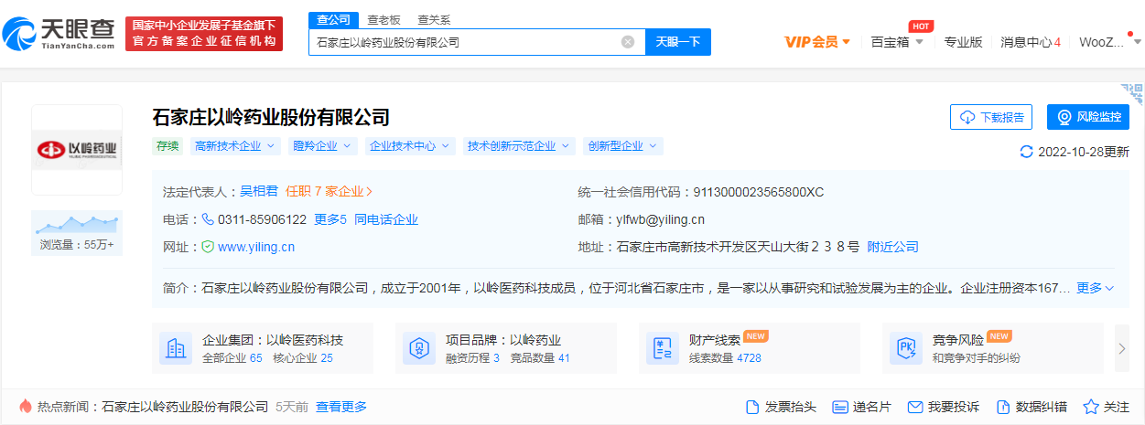Expand the company introduction with 更多
This screenshot has height=425, width=1145.
pyautogui.click(x=1095, y=288)
